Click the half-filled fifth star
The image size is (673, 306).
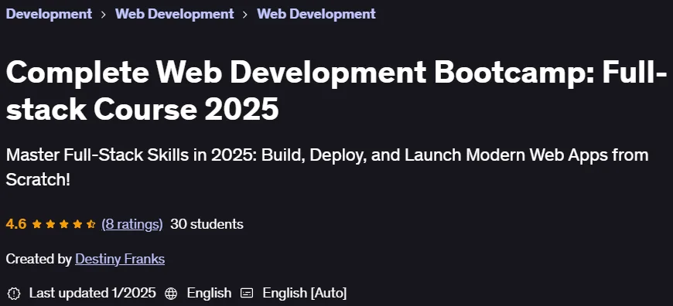[x=91, y=224]
